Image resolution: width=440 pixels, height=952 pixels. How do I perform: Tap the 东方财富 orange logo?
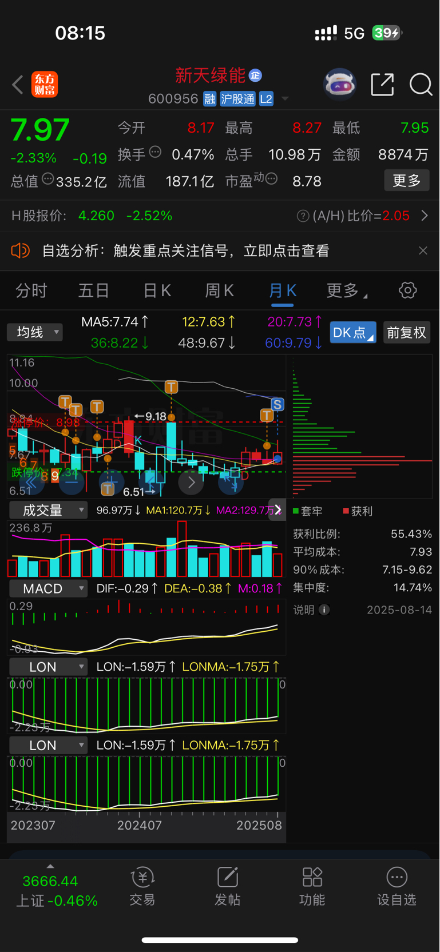pyautogui.click(x=44, y=85)
